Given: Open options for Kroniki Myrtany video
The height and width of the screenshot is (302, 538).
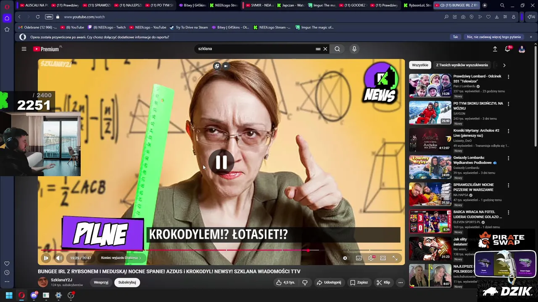Looking at the screenshot, I should (x=508, y=131).
